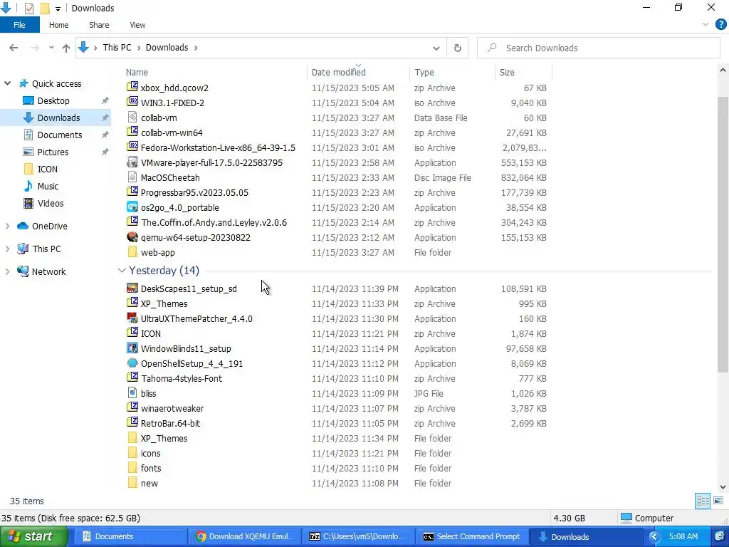Click the VMware-player installer icon
This screenshot has height=547, width=729.
click(x=132, y=162)
